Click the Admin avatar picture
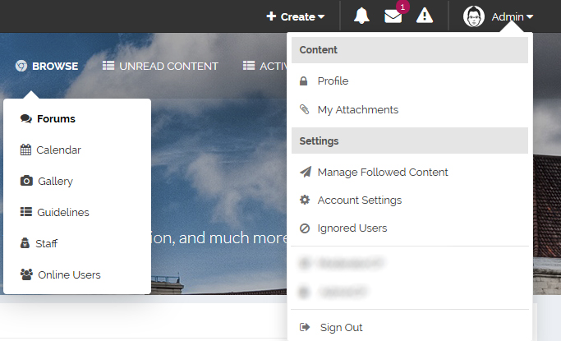The height and width of the screenshot is (341, 561). 474,16
